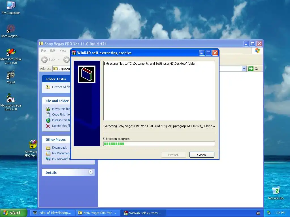This screenshot has width=290, height=217.
Task: Cancel the WinRAR extraction
Action: 202,155
